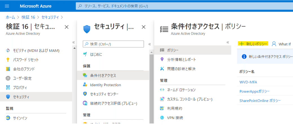
Task: Collapse the セキュリティ navigation menu
Action: coord(150,44)
